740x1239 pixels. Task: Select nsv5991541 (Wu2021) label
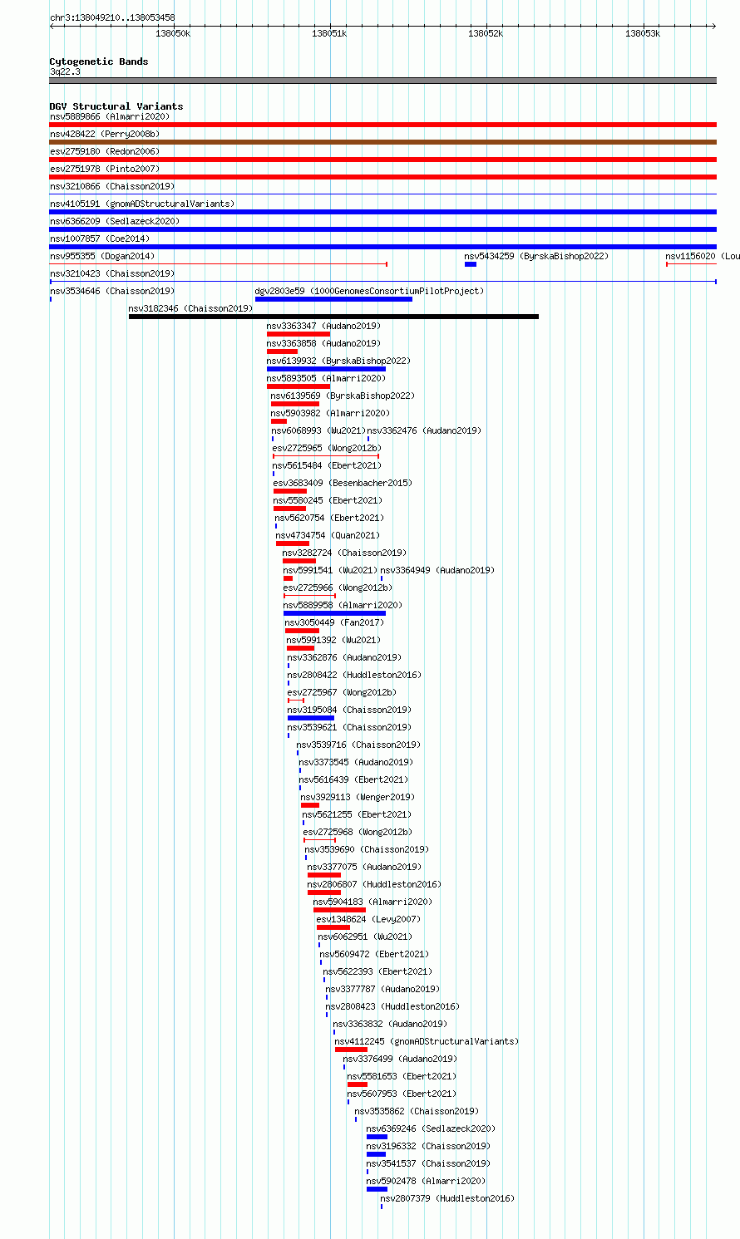(x=330, y=570)
